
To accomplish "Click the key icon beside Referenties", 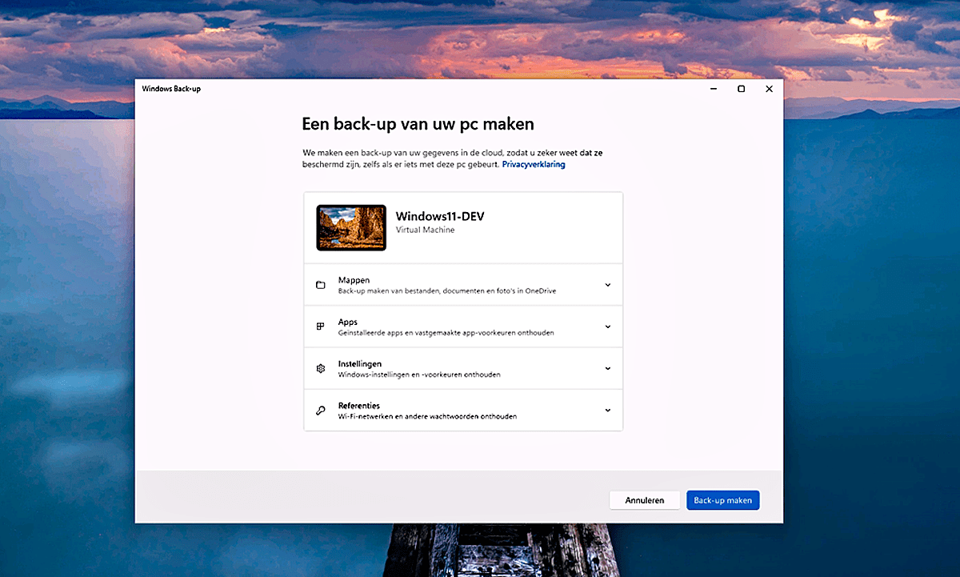I will (x=321, y=410).
